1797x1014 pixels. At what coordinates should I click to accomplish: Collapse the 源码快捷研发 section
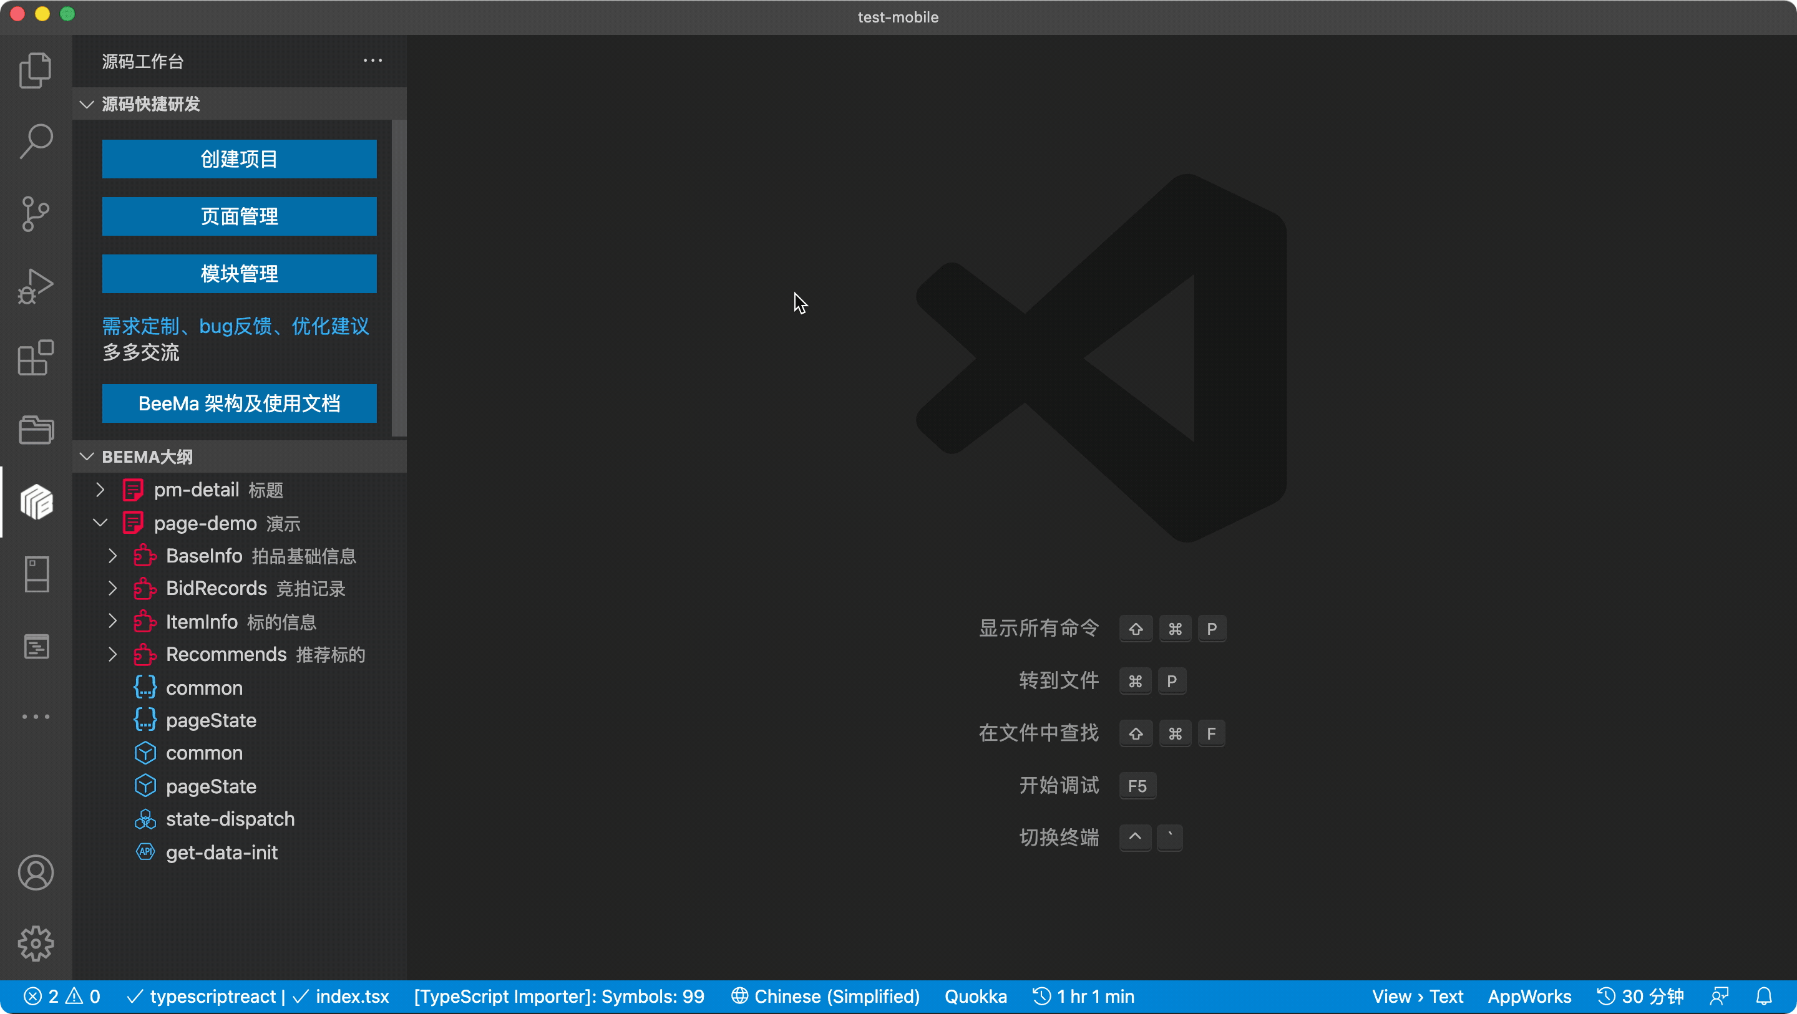87,104
